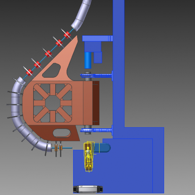The width and height of the screenshot is (195, 195).
Task: Select the yellow human figure model
Action: [88, 156]
